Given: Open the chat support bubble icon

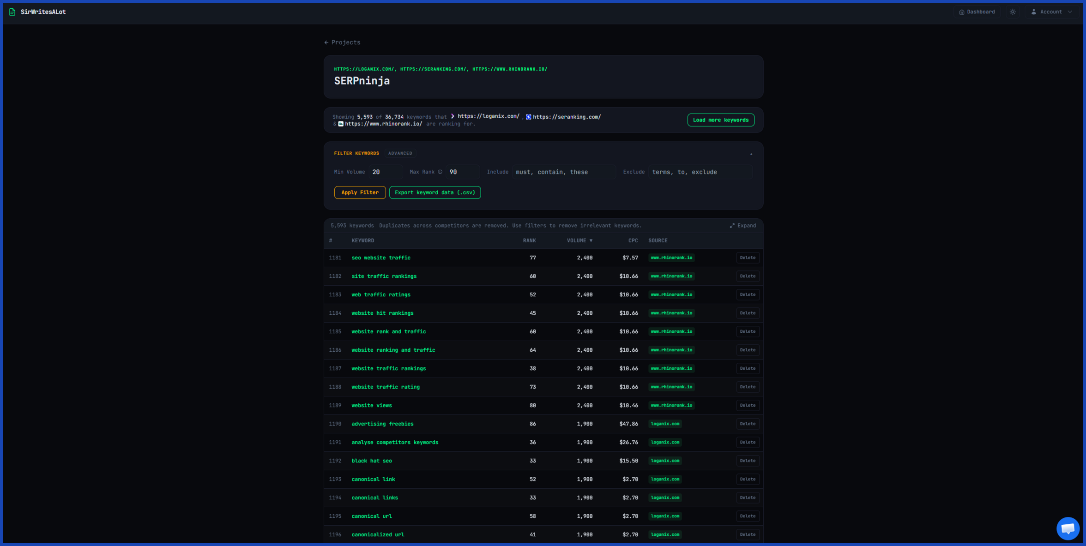Looking at the screenshot, I should pyautogui.click(x=1068, y=528).
